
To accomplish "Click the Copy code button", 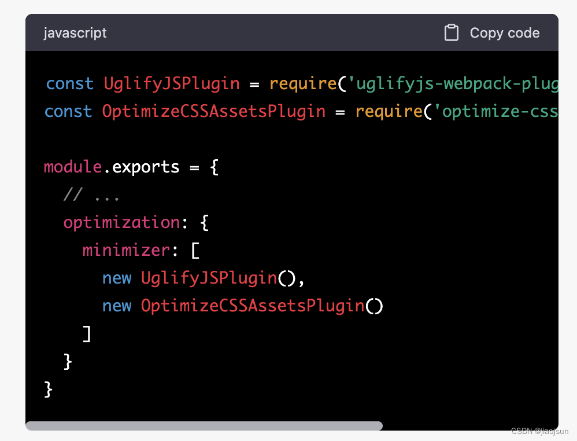I will point(504,33).
